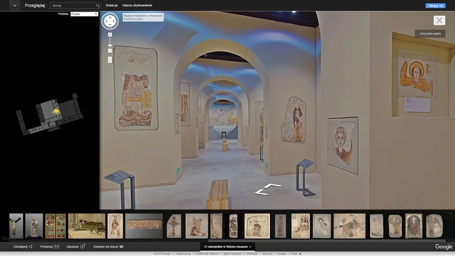
Task: Close the thumbnail strip with small X
Action: (450, 214)
